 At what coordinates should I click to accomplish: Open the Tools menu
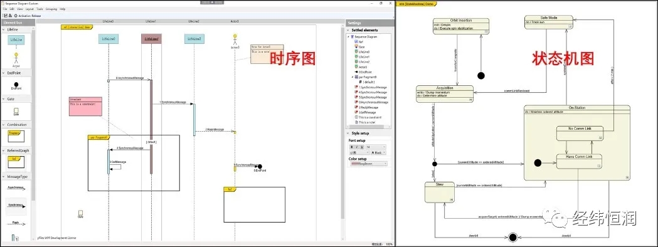40,9
